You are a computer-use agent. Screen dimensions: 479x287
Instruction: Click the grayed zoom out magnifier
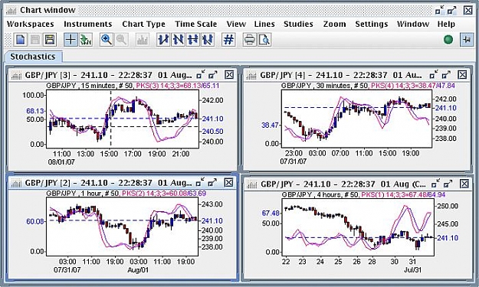coord(121,40)
